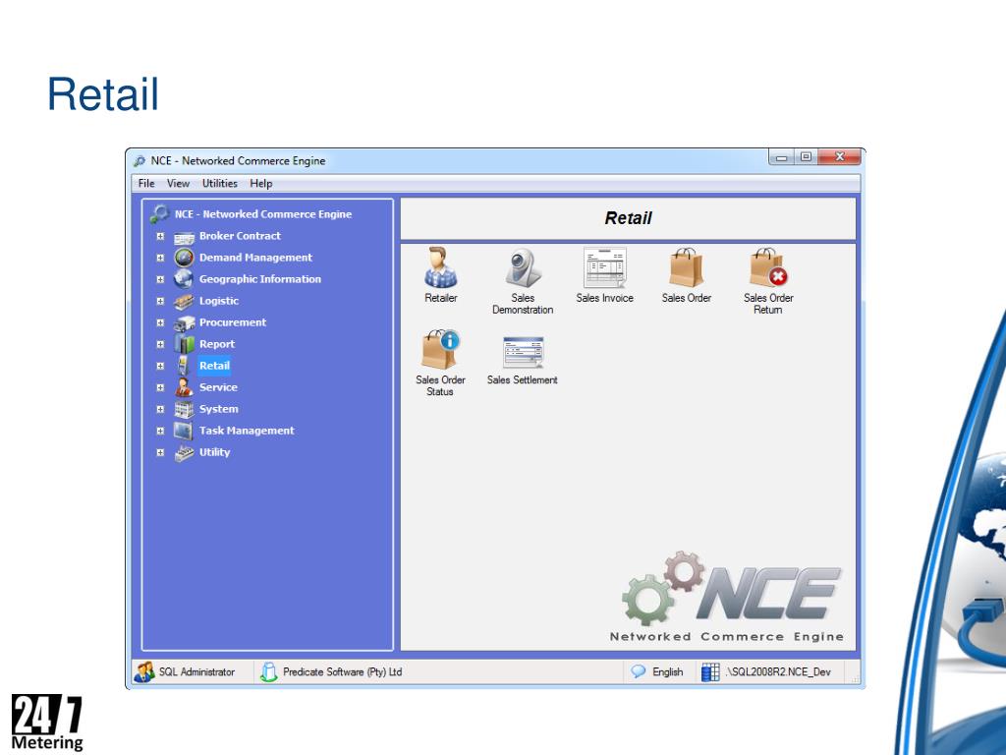
Task: Expand the Retail node
Action: [160, 366]
